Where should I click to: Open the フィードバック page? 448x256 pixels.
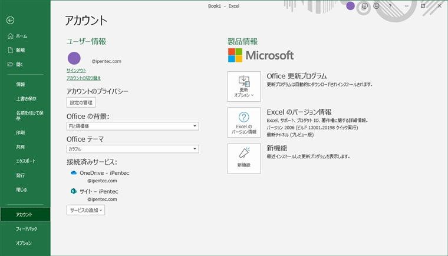click(25, 229)
